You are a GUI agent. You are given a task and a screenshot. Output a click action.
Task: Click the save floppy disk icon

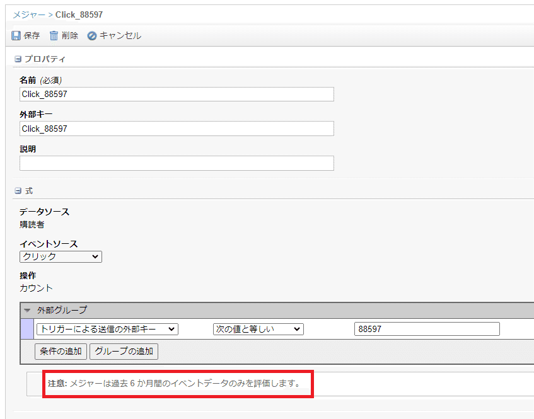[16, 35]
